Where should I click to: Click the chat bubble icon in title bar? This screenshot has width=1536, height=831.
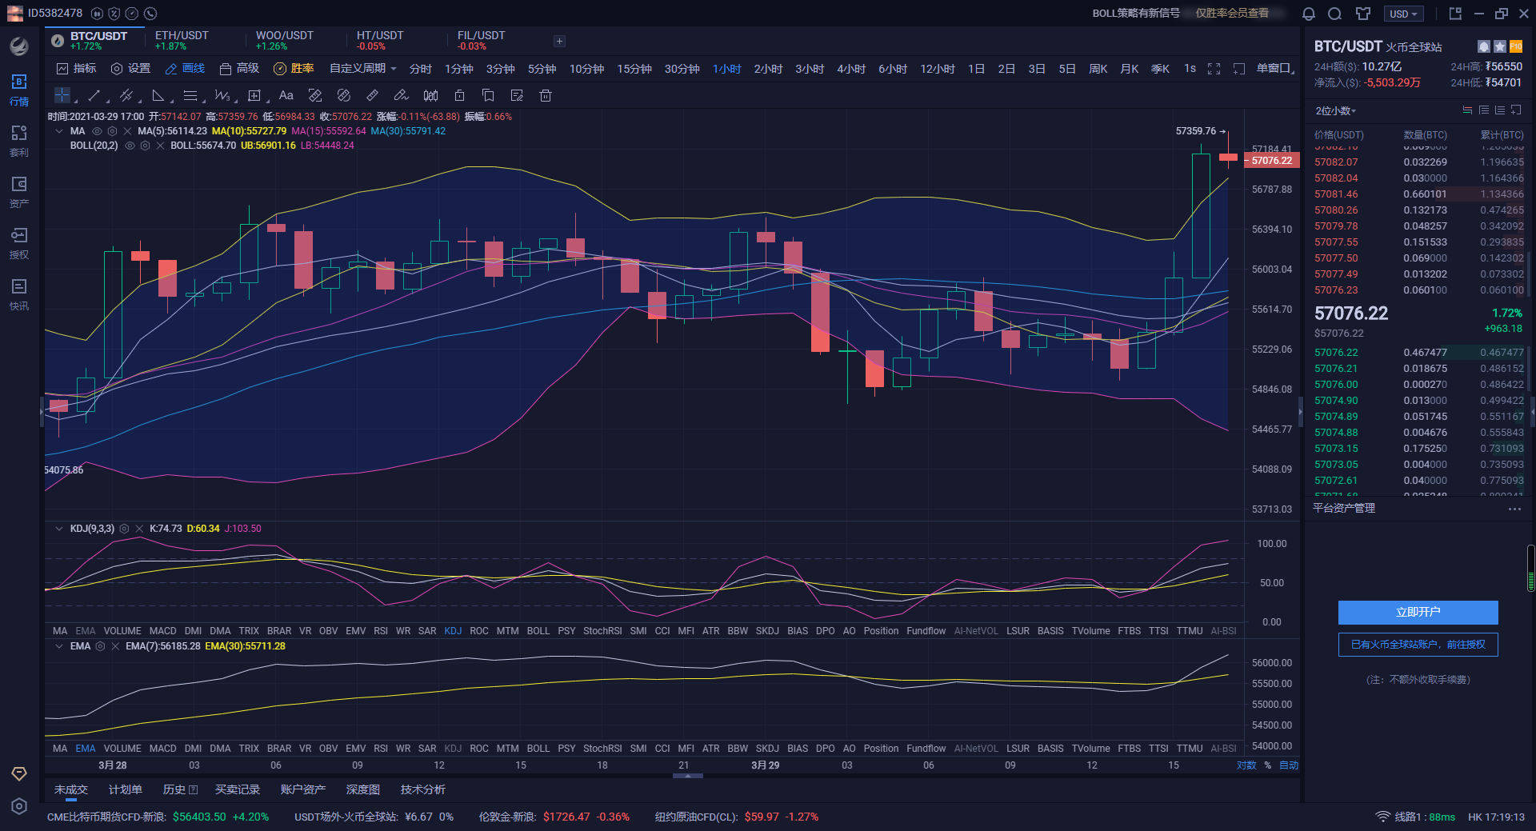[x=1334, y=14]
